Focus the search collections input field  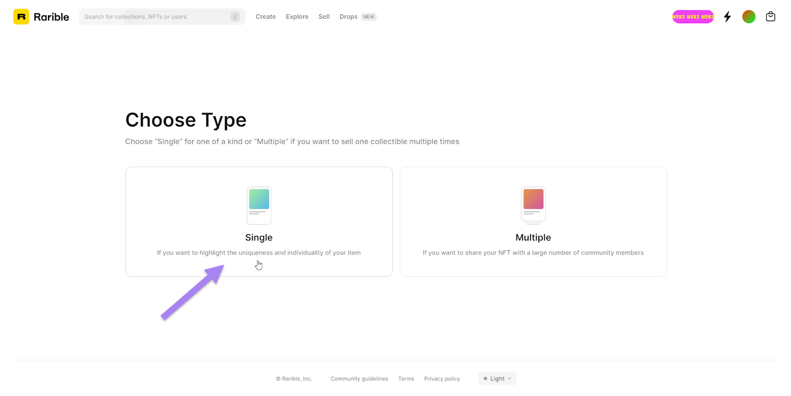point(153,17)
